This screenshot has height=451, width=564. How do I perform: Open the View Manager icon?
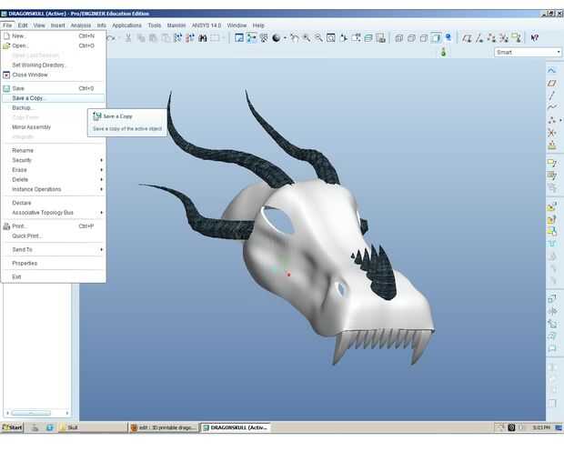(380, 38)
